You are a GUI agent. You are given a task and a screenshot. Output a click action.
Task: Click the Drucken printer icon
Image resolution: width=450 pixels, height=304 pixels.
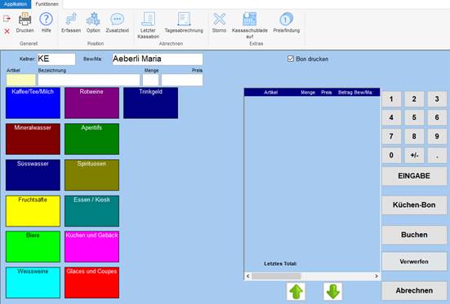[x=25, y=20]
